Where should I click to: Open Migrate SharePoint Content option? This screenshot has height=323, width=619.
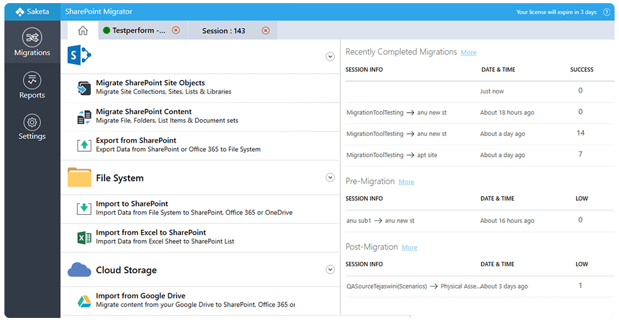(x=200, y=116)
